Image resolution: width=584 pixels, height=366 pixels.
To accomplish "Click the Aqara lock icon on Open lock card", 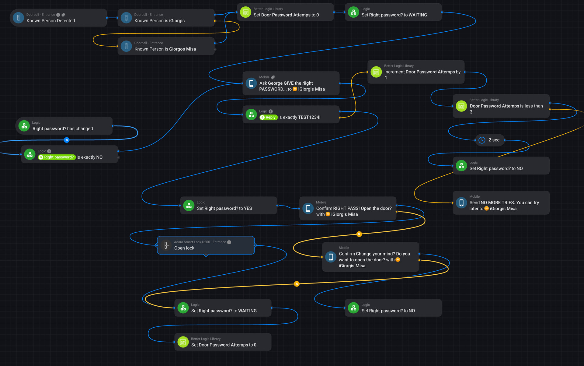I will pyautogui.click(x=166, y=245).
